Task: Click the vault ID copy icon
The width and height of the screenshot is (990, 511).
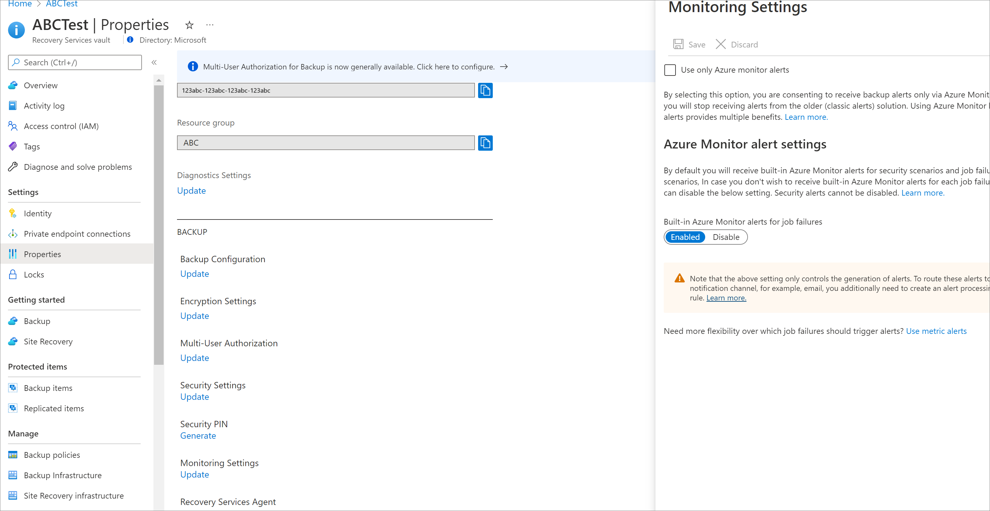Action: click(484, 90)
